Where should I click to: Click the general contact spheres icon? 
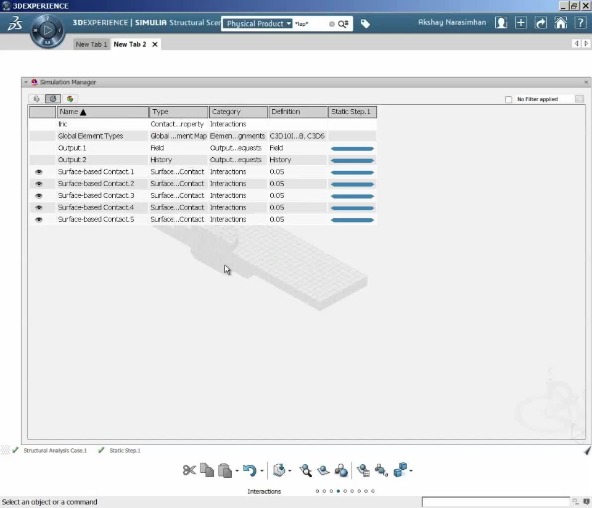coord(341,470)
